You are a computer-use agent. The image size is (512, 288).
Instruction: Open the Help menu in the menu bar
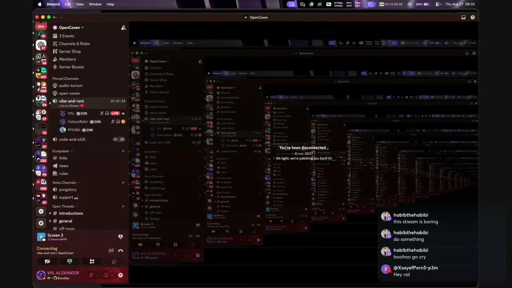point(110,4)
